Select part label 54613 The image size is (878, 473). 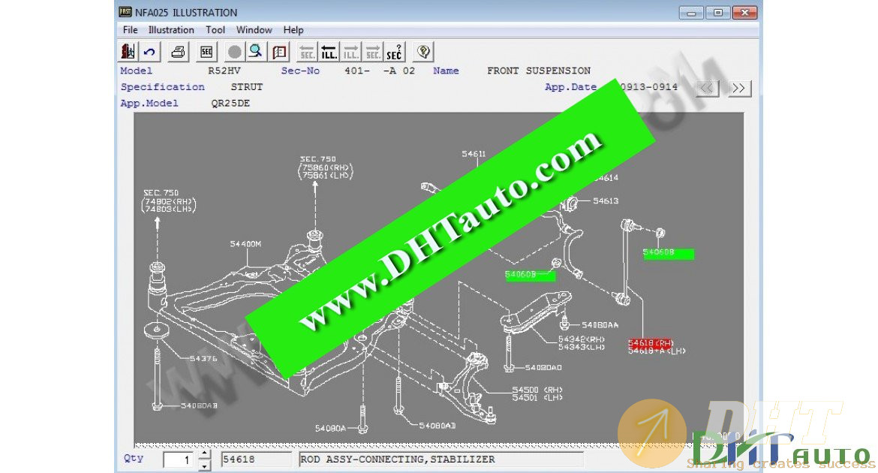click(606, 200)
